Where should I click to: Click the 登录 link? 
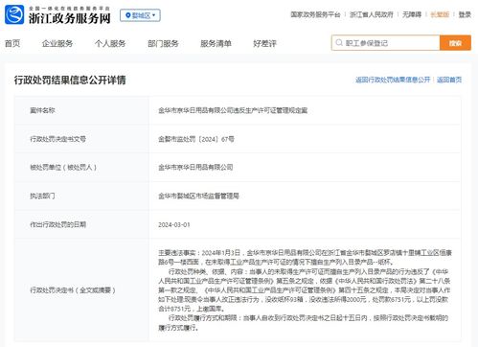(465, 14)
